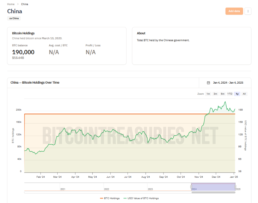This screenshot has width=258, height=203.
Task: Click the CN China country tag
Action: [14, 18]
